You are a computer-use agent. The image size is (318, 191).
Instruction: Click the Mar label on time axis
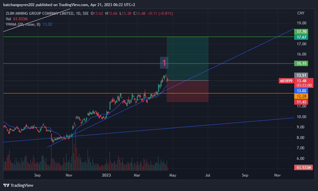pyautogui.click(x=137, y=175)
